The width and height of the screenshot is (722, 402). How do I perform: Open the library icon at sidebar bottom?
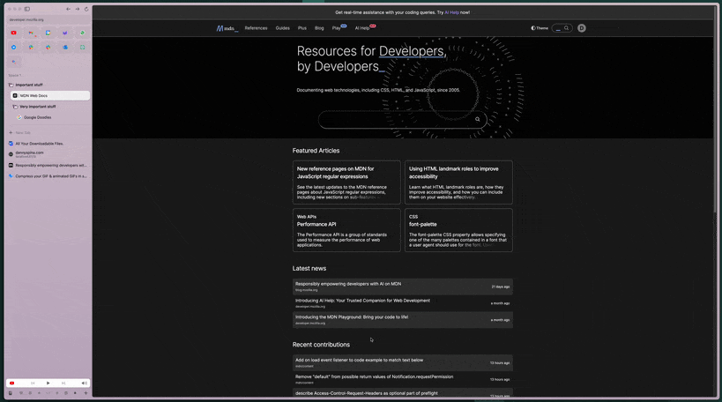tap(11, 393)
